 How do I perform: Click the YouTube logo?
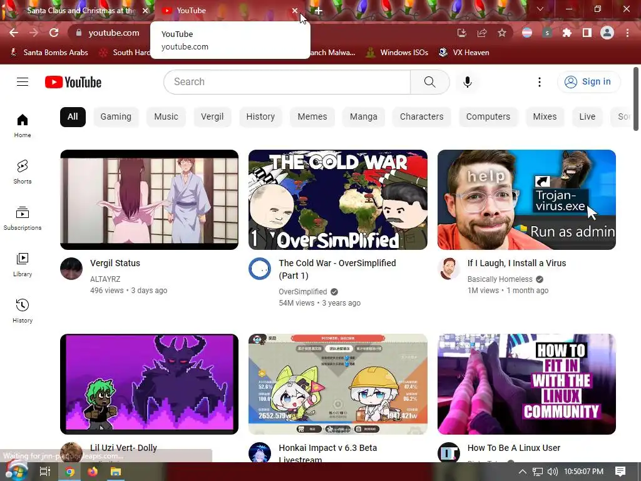click(x=73, y=82)
